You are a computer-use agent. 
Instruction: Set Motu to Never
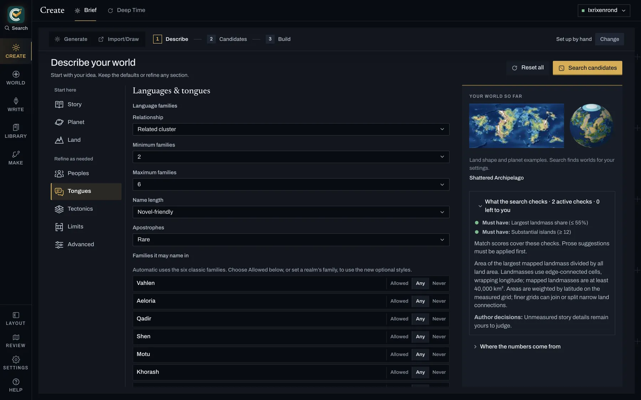pyautogui.click(x=439, y=354)
